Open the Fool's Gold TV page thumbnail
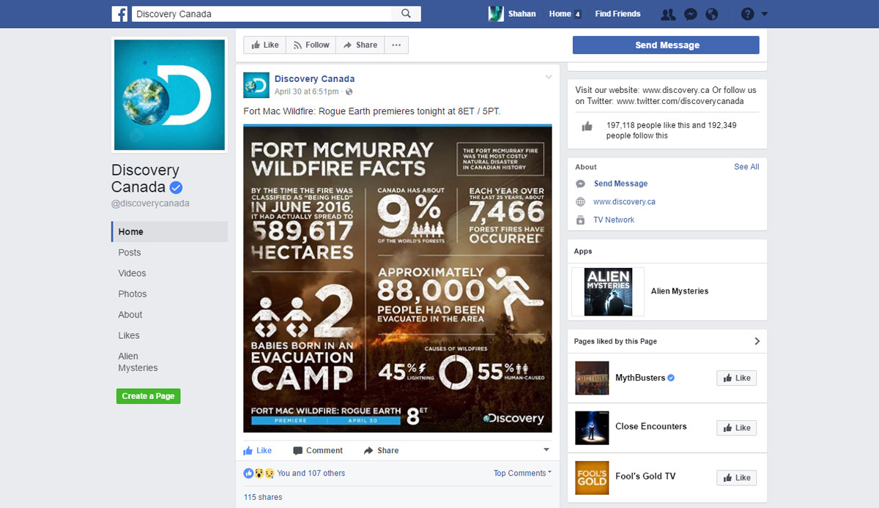The image size is (879, 508). [x=592, y=477]
